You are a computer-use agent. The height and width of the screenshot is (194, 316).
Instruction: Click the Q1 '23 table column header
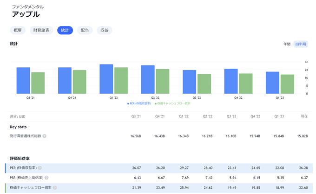tap(279, 116)
